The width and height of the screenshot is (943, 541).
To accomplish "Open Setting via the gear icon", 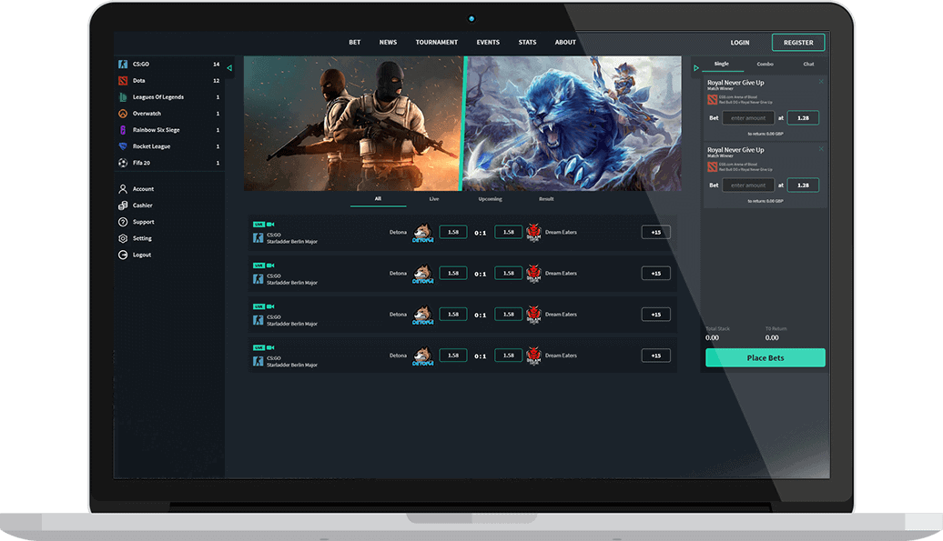I will click(x=123, y=238).
